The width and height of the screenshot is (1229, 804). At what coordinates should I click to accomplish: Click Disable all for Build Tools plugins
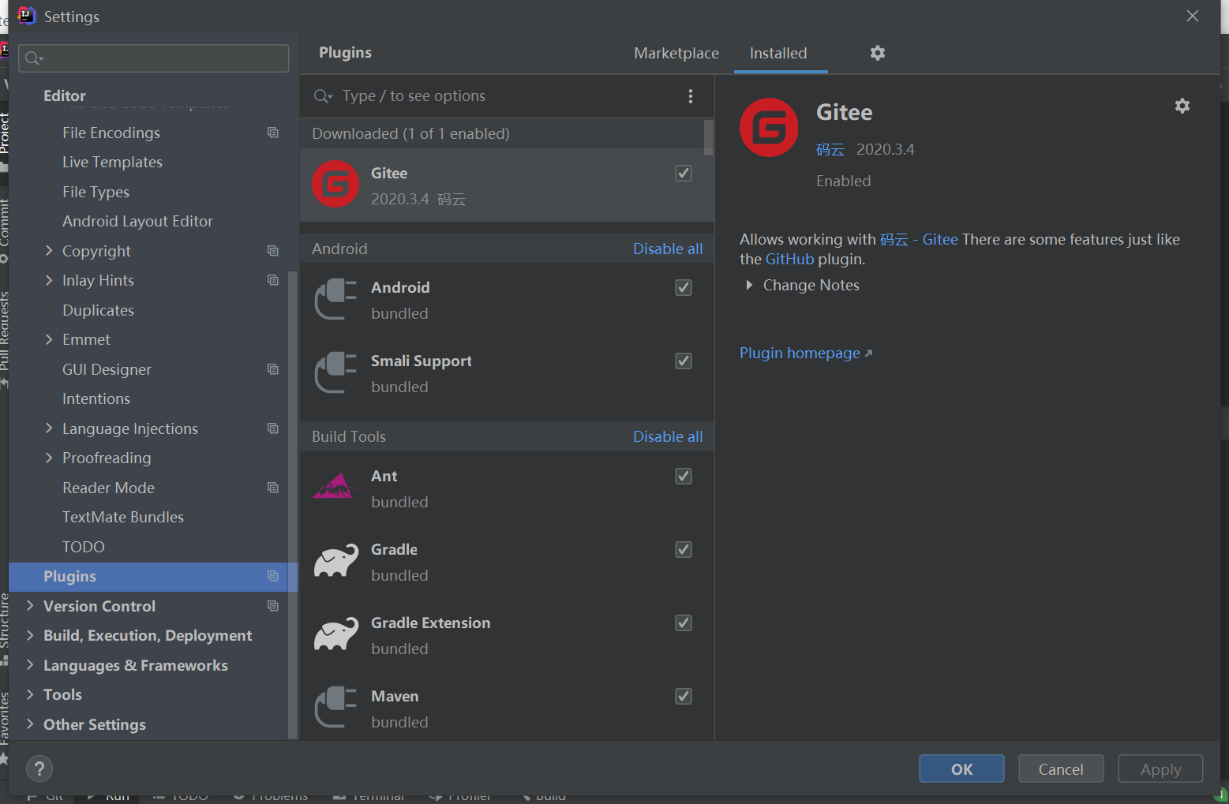(668, 436)
